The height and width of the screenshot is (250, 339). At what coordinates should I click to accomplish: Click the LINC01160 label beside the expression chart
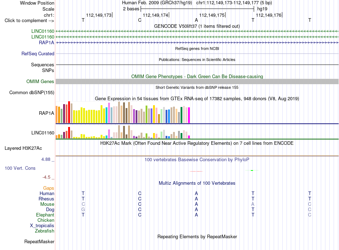tap(42, 133)
